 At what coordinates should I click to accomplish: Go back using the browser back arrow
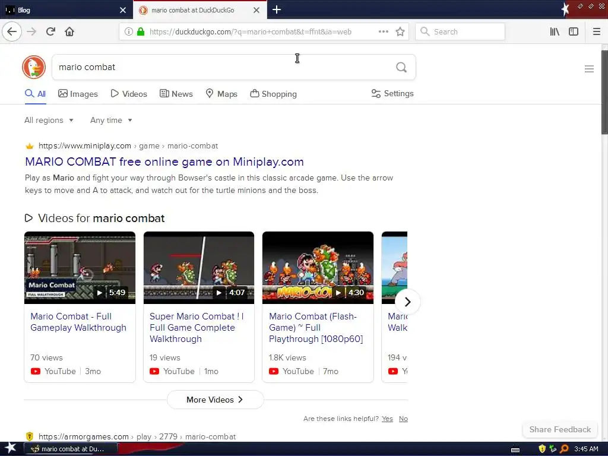(x=12, y=31)
